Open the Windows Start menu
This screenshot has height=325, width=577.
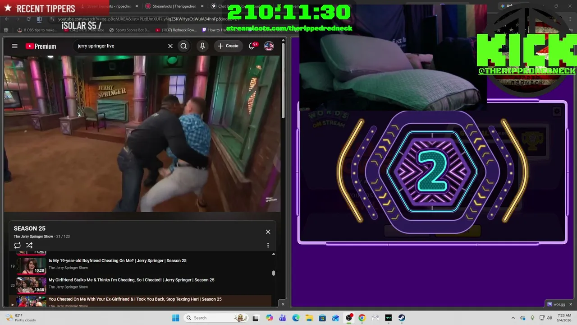click(x=175, y=318)
